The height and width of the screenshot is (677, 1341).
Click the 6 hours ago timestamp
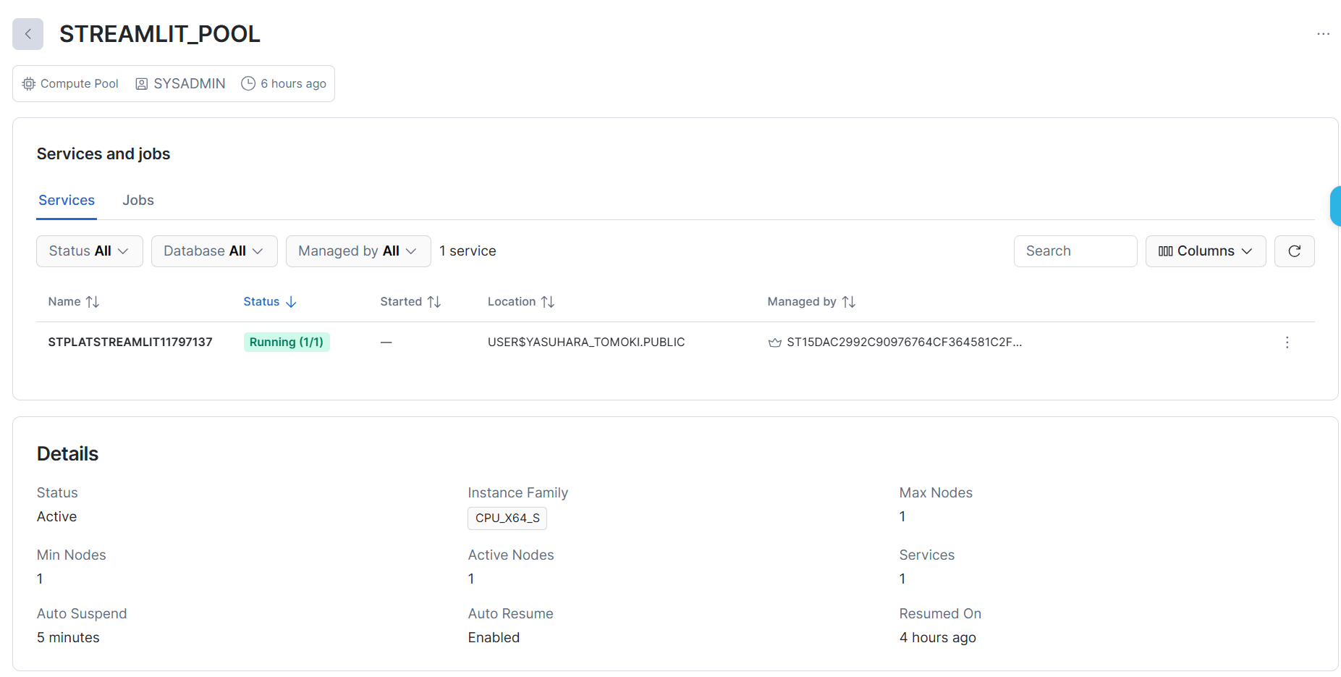[x=293, y=84]
